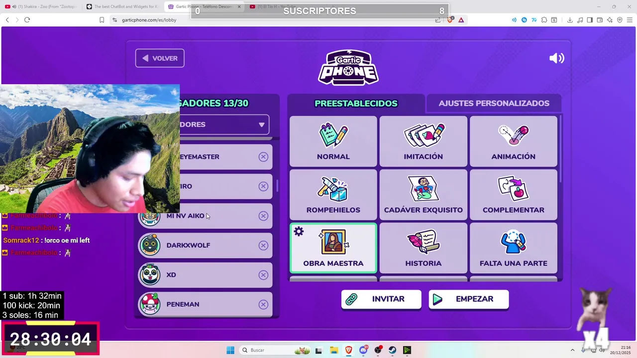Choose the IMITACIÓN game mode
The height and width of the screenshot is (358, 637).
424,141
